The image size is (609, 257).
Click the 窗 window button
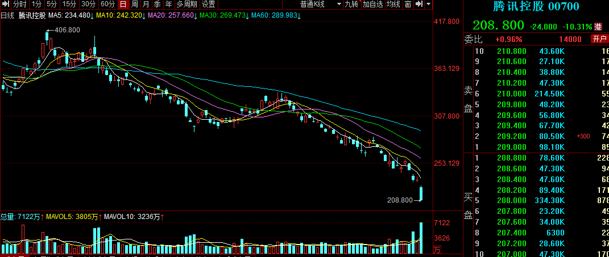point(408,5)
